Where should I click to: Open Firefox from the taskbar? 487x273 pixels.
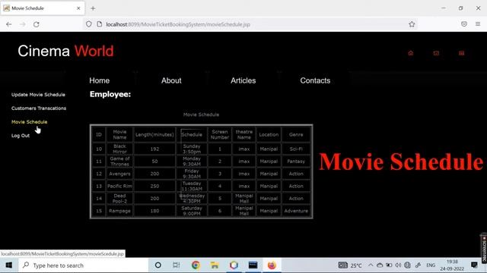point(272,265)
